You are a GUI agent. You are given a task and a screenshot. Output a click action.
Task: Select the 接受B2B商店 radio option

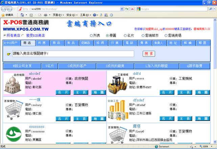pos(23,35)
